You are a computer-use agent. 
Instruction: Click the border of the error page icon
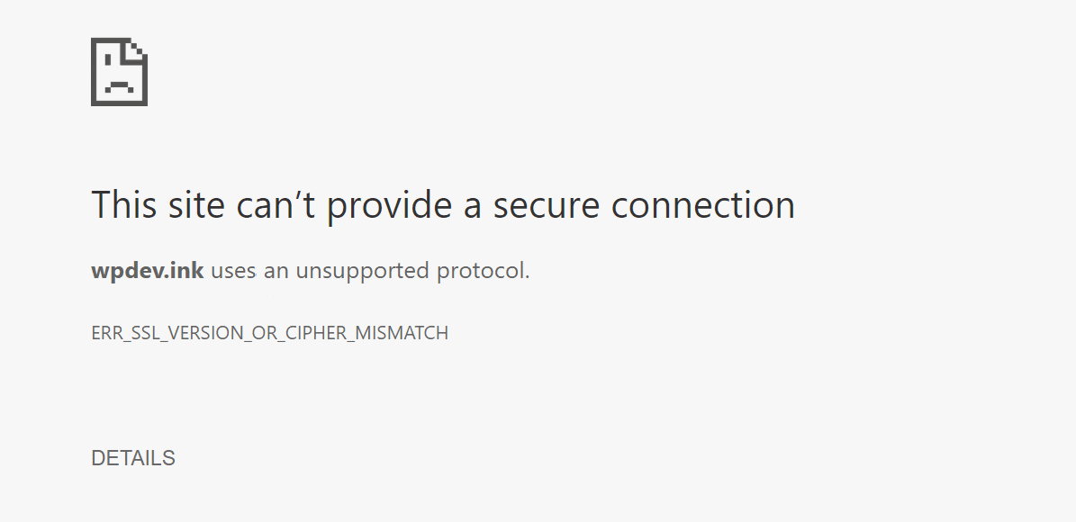94,74
